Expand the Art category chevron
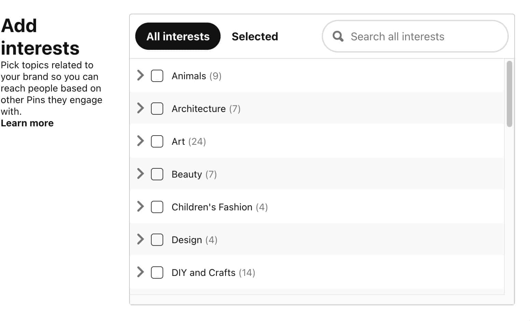The height and width of the screenshot is (321, 530). click(140, 141)
